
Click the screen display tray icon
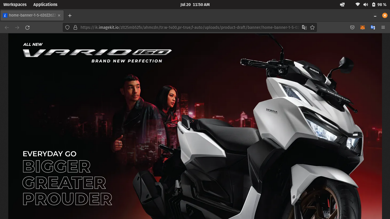coord(342,5)
